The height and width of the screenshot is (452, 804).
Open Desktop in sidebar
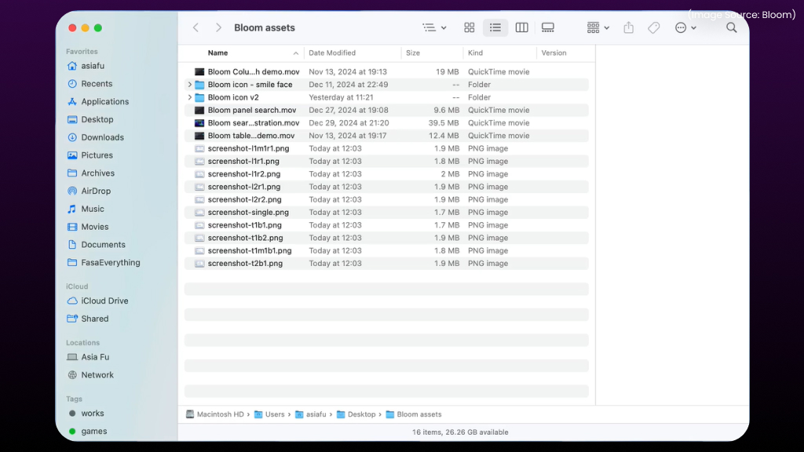[90, 119]
